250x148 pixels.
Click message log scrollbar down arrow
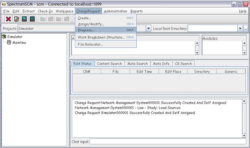tap(244, 135)
